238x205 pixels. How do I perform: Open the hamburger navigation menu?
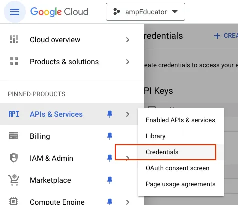point(15,12)
